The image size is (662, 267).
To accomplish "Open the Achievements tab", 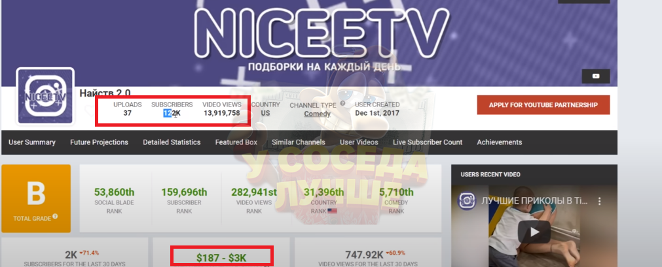I will coord(500,142).
